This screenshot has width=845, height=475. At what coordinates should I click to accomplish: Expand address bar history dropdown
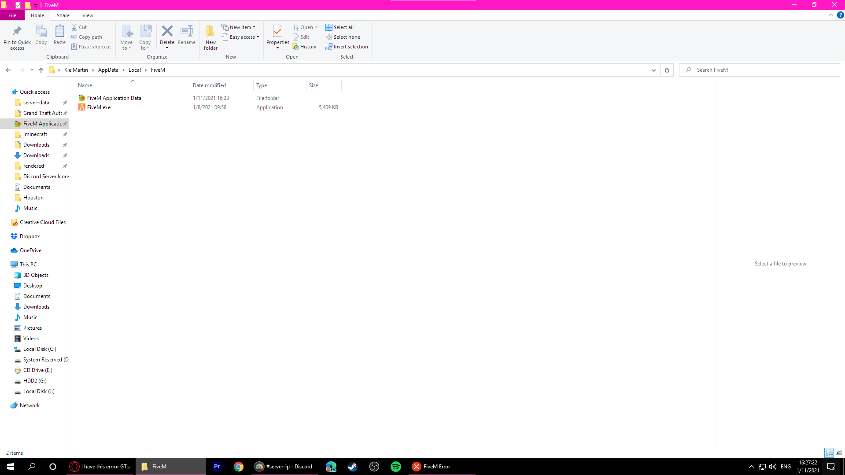click(653, 70)
